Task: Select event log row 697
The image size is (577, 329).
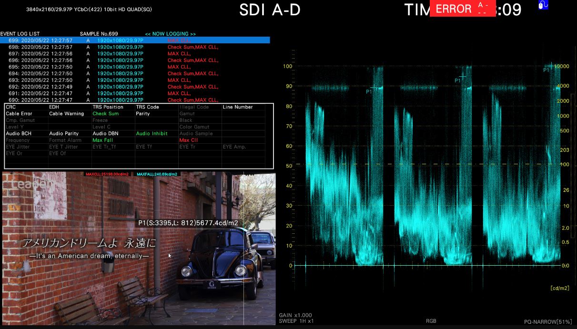Action: [x=135, y=54]
